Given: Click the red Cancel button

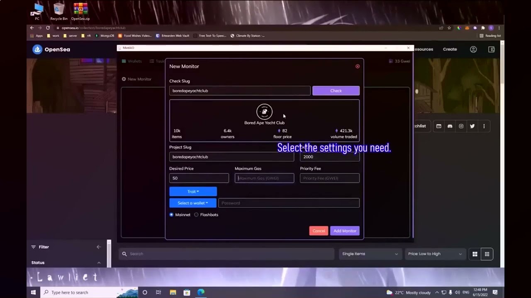Looking at the screenshot, I should pos(319,231).
